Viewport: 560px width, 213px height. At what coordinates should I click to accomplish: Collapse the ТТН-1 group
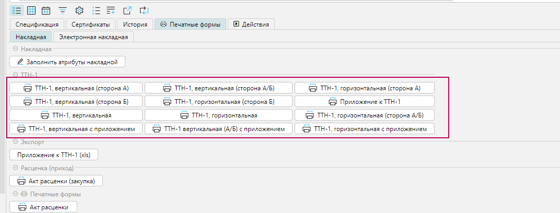point(15,75)
